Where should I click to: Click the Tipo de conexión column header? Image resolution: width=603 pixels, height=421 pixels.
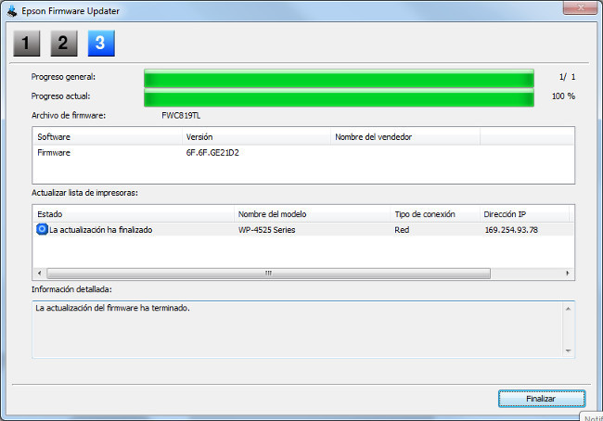(434, 214)
